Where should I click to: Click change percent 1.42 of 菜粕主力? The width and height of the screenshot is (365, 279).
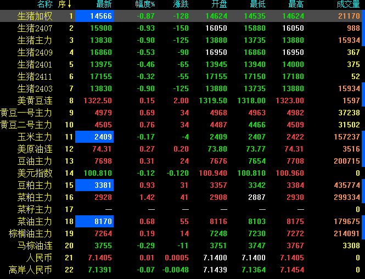(147, 198)
